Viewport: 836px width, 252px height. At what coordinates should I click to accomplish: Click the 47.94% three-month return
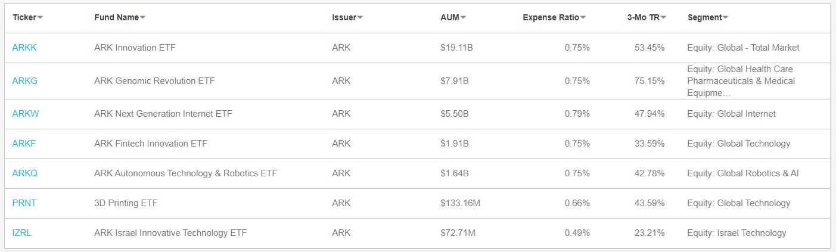(x=649, y=114)
